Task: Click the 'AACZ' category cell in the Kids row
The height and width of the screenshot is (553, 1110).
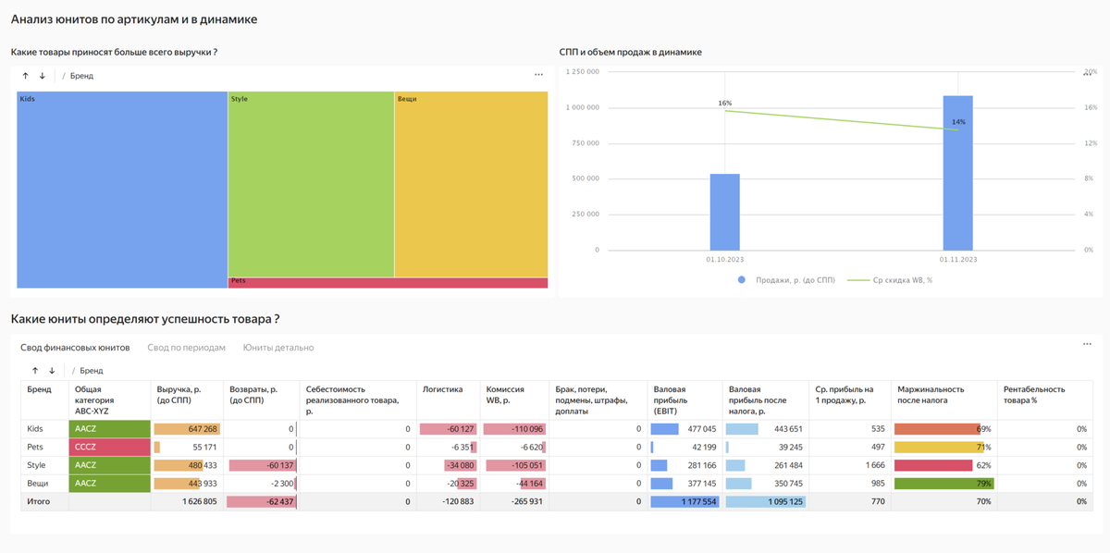Action: coord(109,429)
